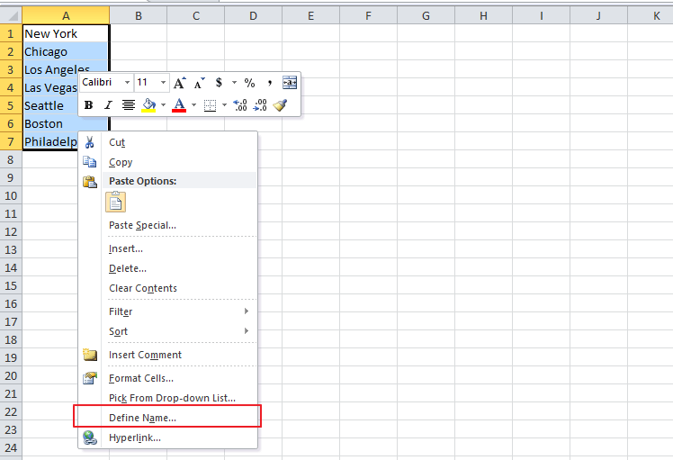Screen dimensions: 673x460
Task: Apply Accounting dollar sign format
Action: 219,83
